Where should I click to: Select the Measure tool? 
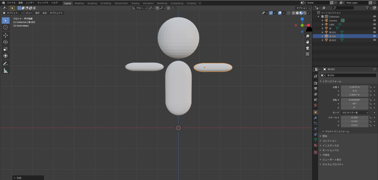[x=6, y=71]
